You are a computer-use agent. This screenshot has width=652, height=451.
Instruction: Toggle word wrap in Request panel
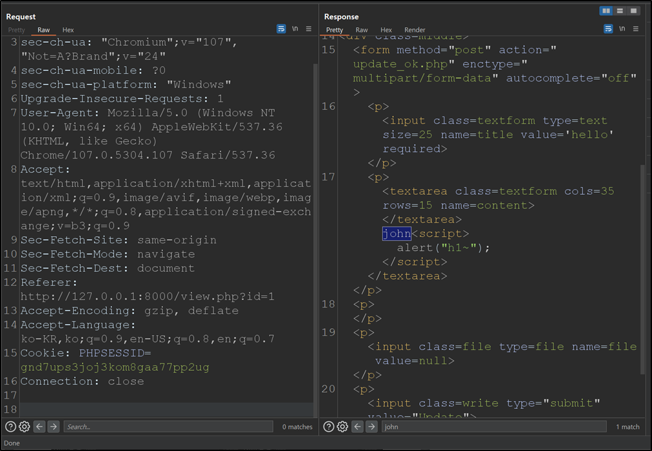coord(281,28)
